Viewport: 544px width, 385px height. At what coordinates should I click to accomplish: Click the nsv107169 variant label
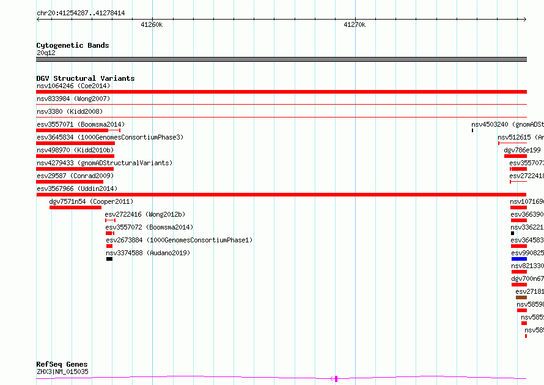[527, 201]
